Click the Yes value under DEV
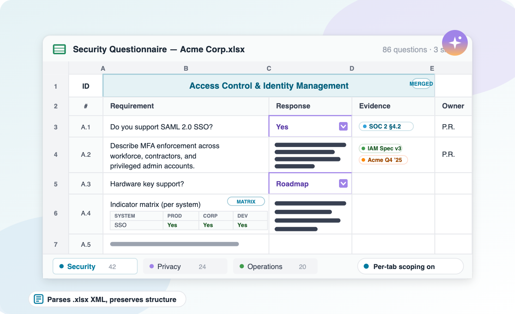 tap(242, 225)
